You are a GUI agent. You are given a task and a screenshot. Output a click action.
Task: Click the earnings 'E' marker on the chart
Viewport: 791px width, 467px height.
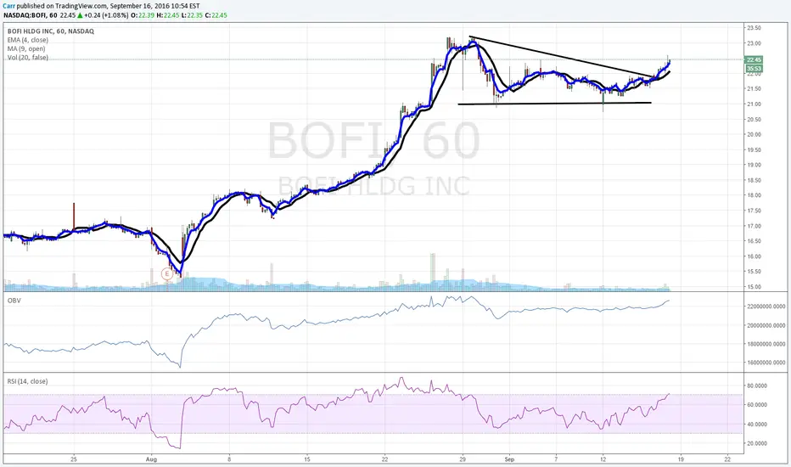pyautogui.click(x=166, y=273)
